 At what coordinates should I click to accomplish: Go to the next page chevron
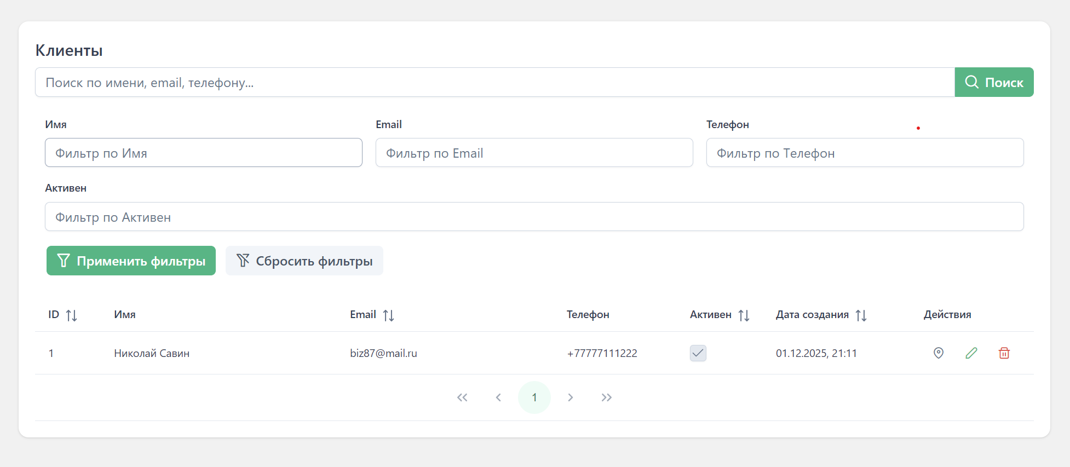click(570, 397)
